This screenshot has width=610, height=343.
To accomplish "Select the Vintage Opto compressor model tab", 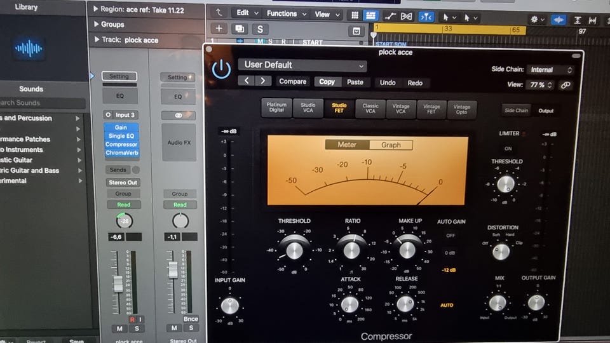I will click(x=462, y=109).
